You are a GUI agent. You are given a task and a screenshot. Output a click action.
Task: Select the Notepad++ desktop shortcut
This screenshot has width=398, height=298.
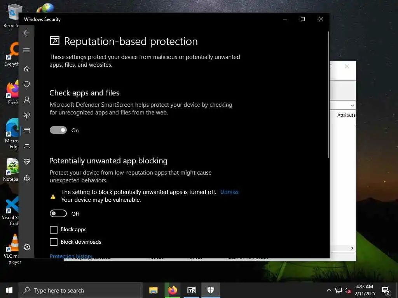(10, 170)
